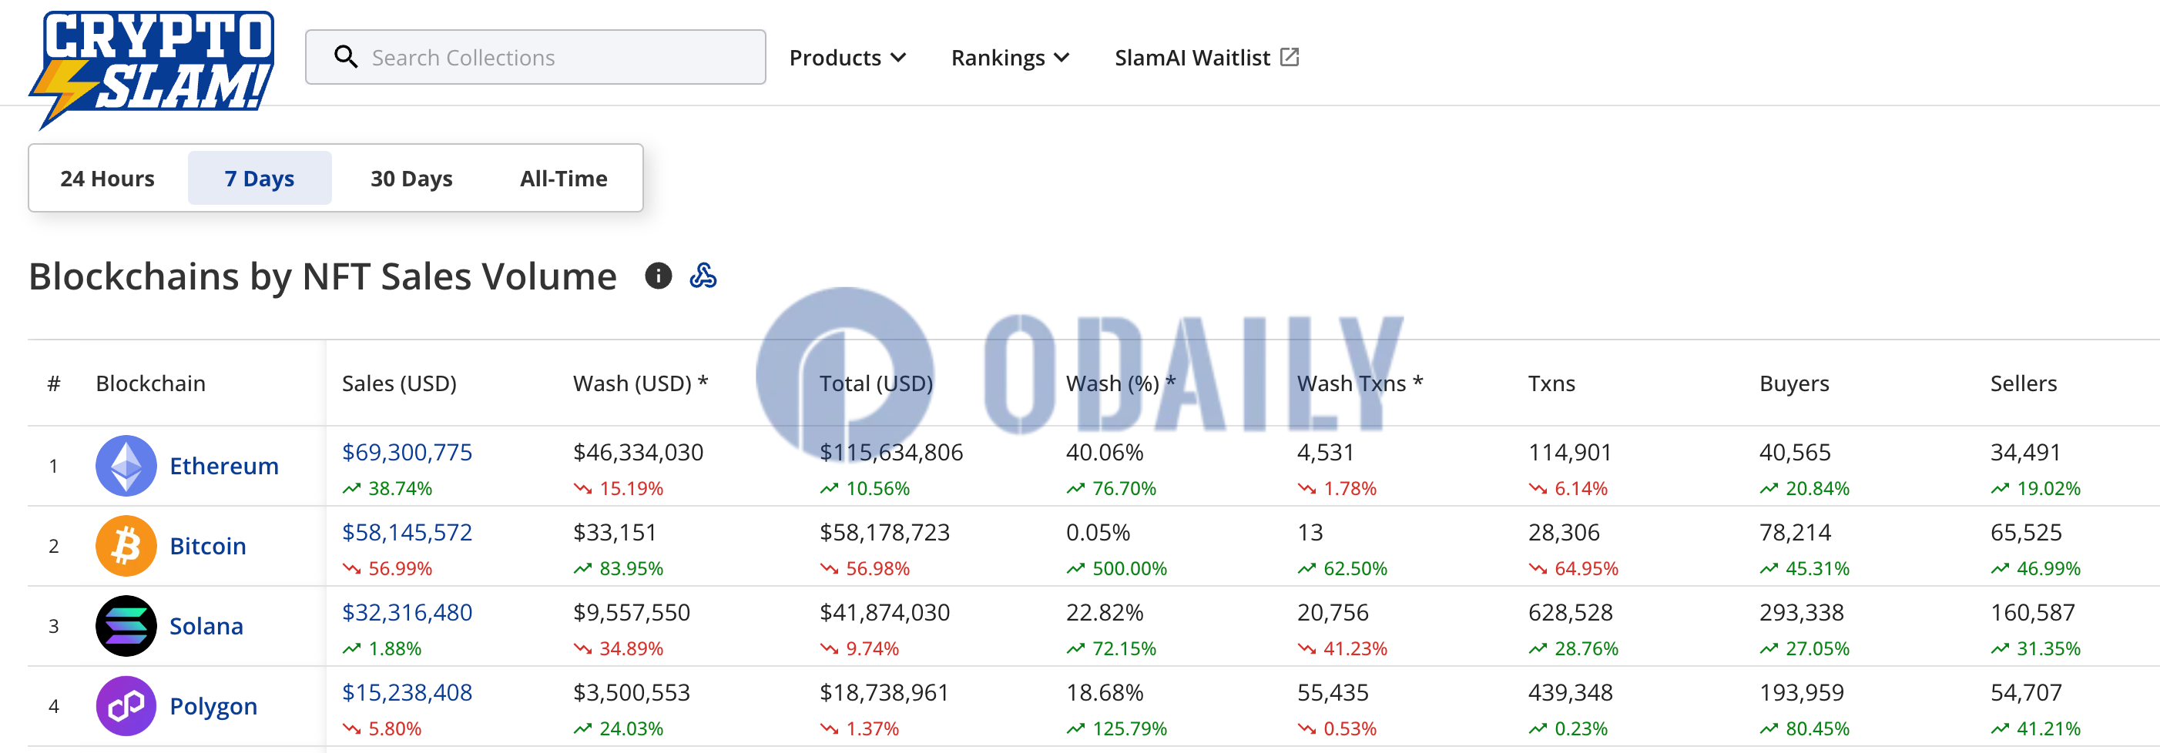
Task: Click Solana total $41,874,030
Action: [x=884, y=612]
